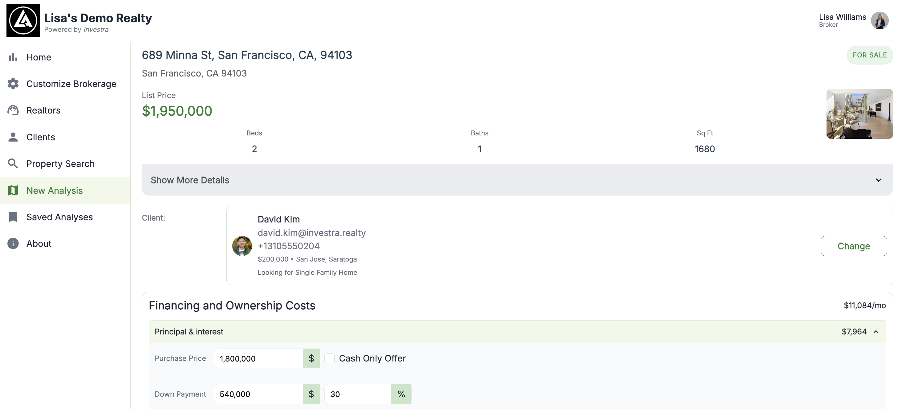Go to Saved Analyses page

coord(60,217)
